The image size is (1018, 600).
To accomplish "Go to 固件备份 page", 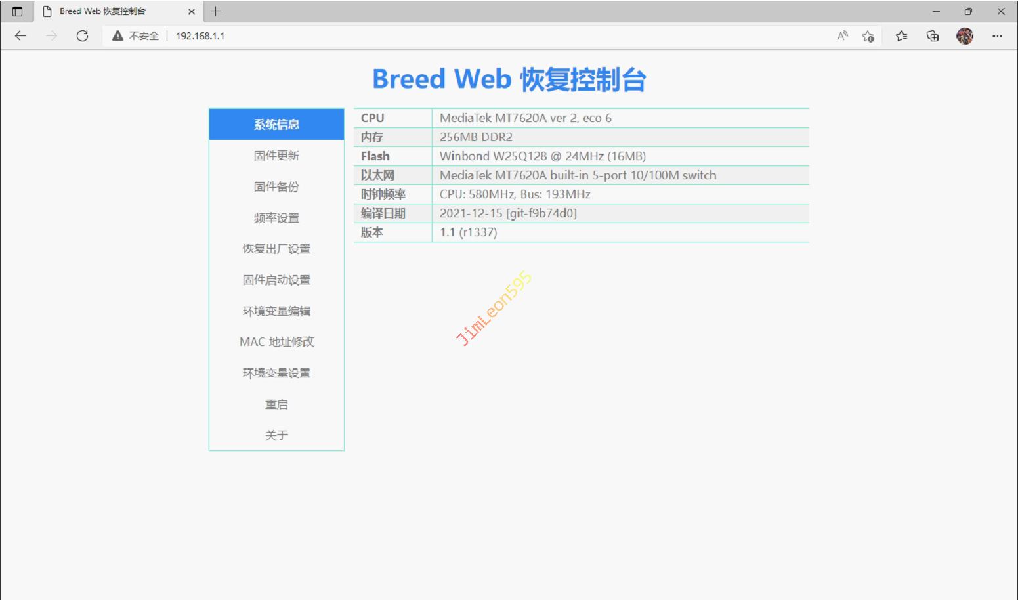I will (x=276, y=187).
